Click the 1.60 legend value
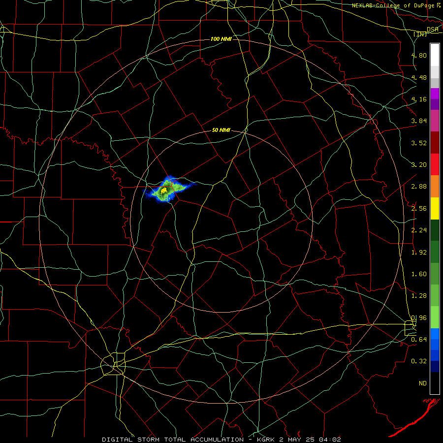The width and height of the screenshot is (443, 443). pyautogui.click(x=419, y=274)
